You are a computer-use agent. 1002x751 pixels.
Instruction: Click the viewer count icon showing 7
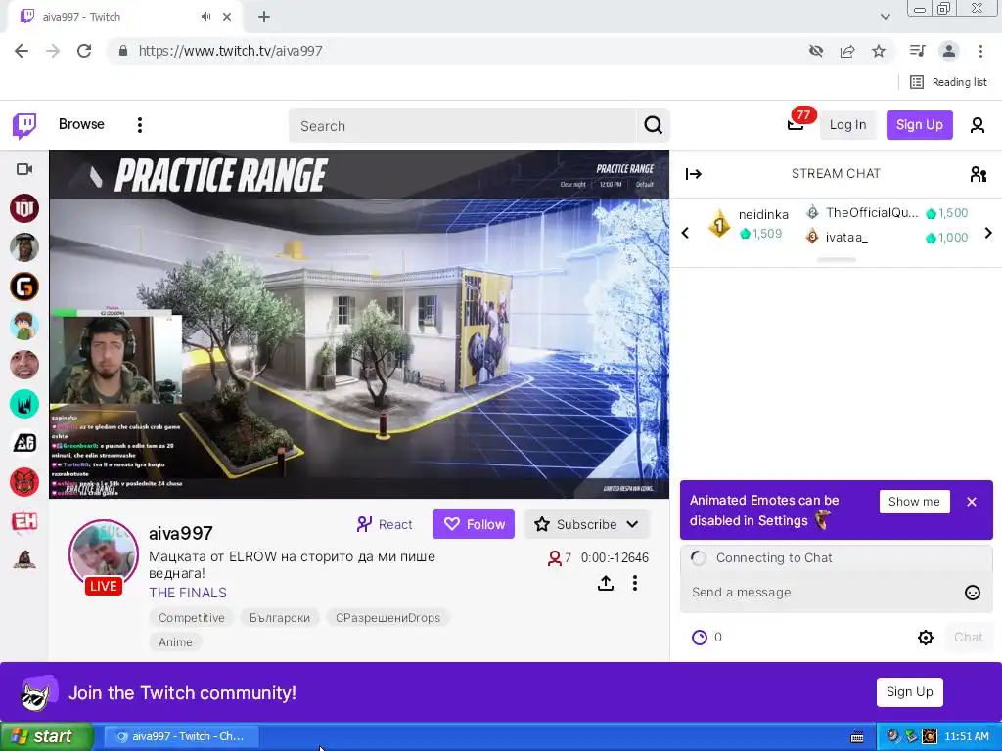pyautogui.click(x=554, y=558)
